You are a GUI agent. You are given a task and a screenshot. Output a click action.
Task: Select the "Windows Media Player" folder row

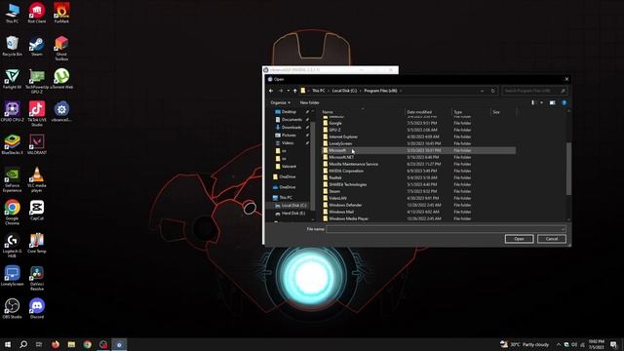418,218
